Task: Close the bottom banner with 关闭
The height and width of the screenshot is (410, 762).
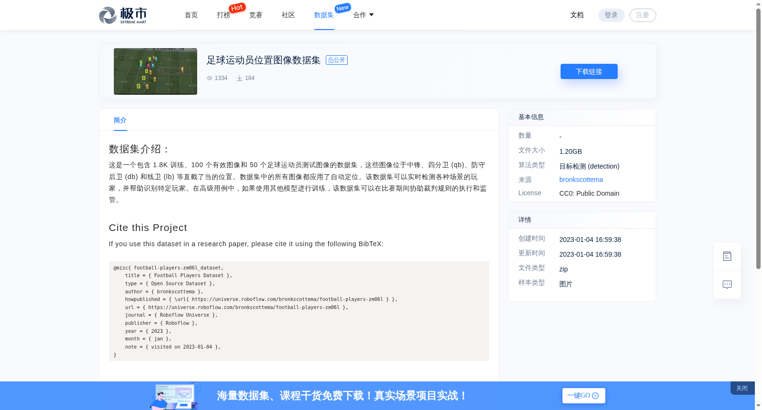Action: click(x=742, y=388)
